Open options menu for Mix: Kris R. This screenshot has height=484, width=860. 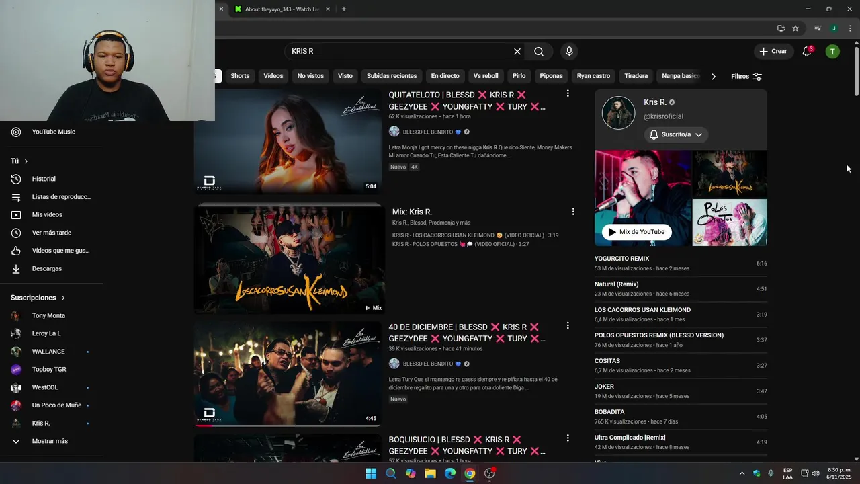point(573,212)
